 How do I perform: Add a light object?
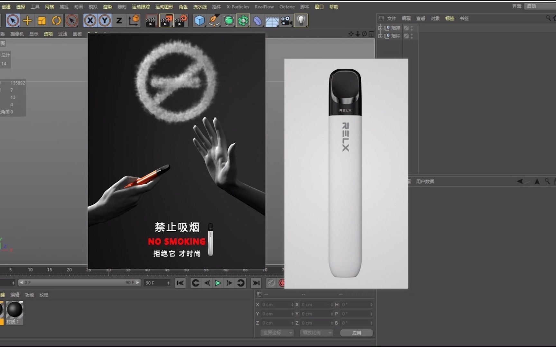[x=301, y=21]
